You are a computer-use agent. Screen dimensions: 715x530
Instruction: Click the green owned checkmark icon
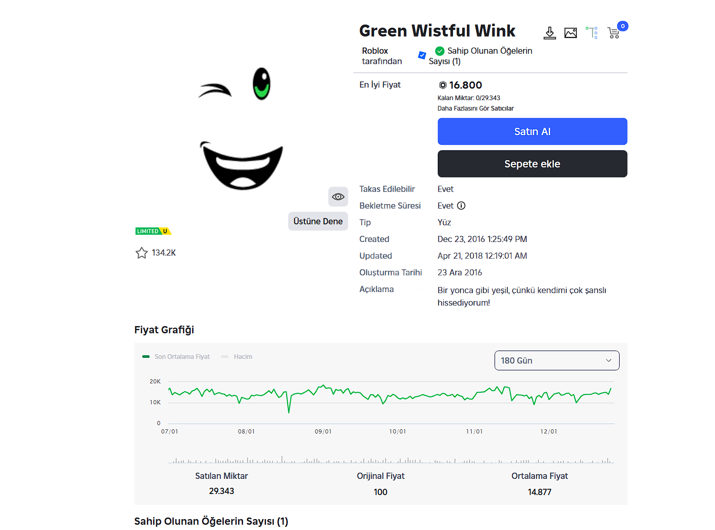(x=440, y=51)
